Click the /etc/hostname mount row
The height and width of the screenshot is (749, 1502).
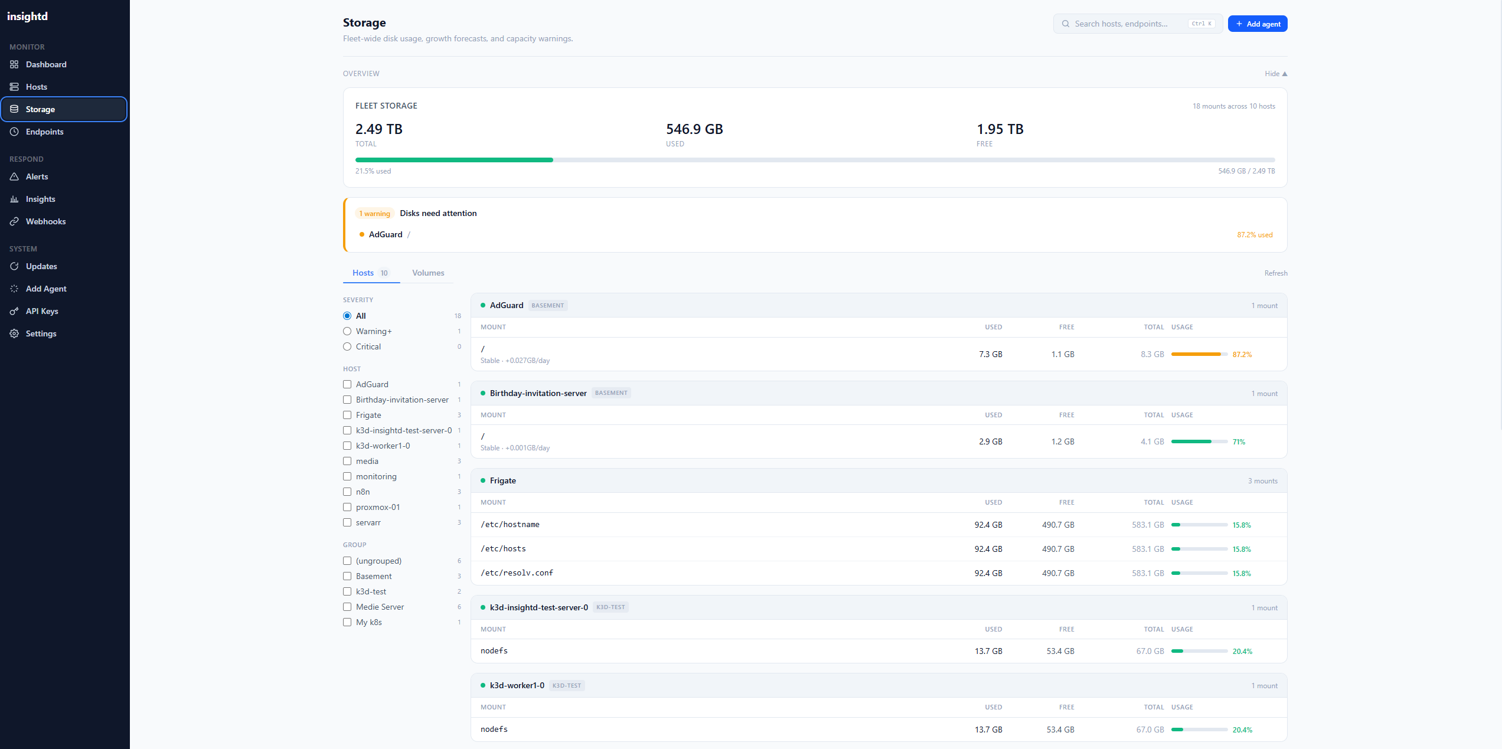point(879,525)
